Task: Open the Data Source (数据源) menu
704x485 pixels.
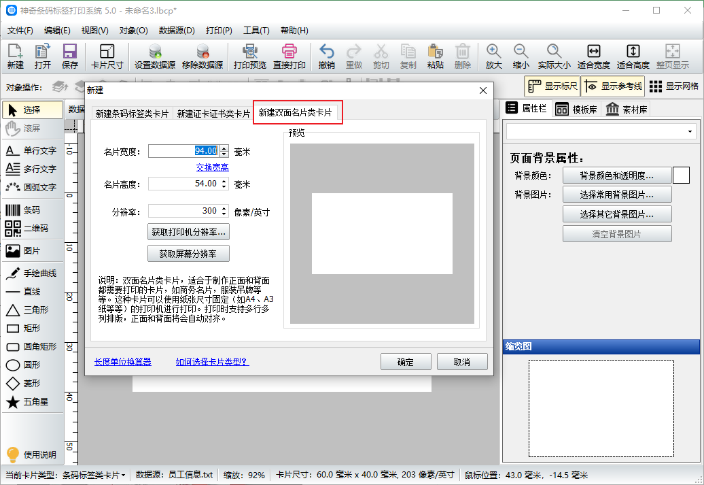Action: pos(177,31)
